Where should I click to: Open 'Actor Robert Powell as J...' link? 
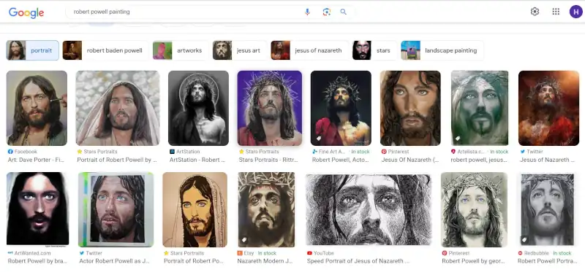pos(115,261)
